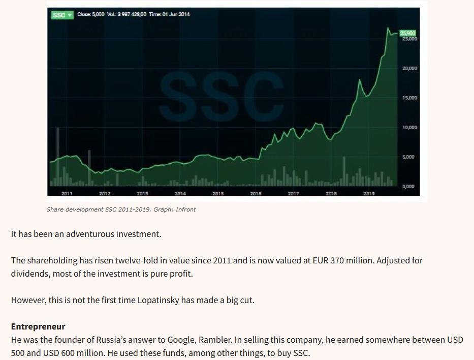The image size is (474, 360).
Task: Click the 10,000 price axis label
Action: coord(409,127)
